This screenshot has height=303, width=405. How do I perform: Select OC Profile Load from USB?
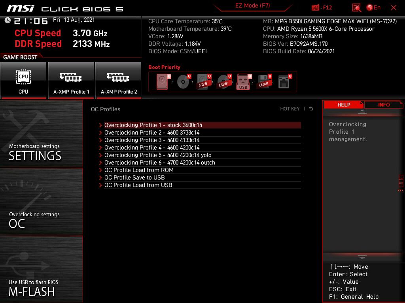202,185
